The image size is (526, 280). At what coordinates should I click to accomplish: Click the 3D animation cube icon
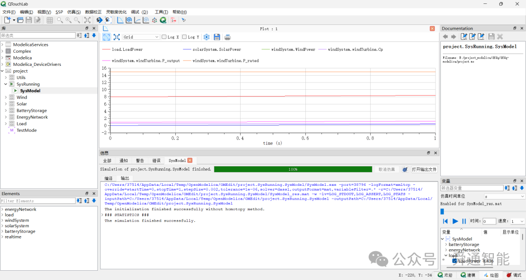click(154, 20)
